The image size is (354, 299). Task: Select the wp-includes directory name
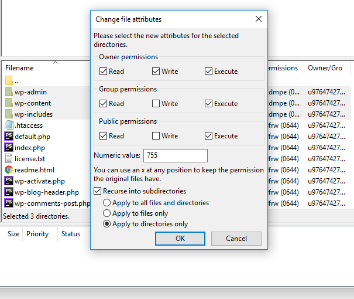click(33, 114)
